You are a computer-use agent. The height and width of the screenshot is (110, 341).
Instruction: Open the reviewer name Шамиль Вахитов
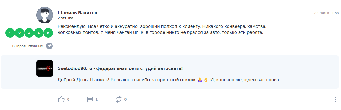[77, 13]
